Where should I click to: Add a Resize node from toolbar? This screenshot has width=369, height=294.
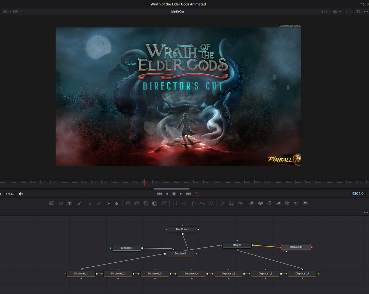(x=155, y=204)
